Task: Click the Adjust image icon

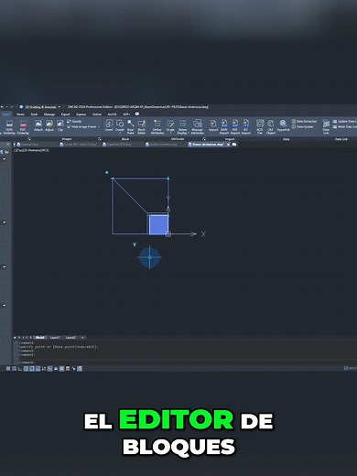Action: coord(49,125)
